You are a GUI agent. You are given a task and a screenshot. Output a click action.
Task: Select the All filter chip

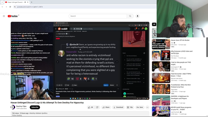point(154,24)
